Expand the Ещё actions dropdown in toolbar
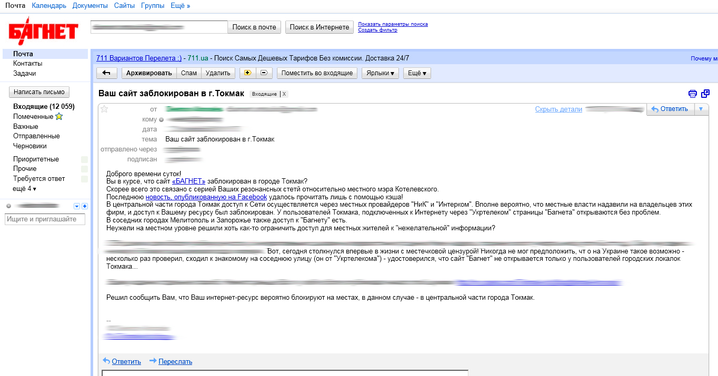 (417, 73)
